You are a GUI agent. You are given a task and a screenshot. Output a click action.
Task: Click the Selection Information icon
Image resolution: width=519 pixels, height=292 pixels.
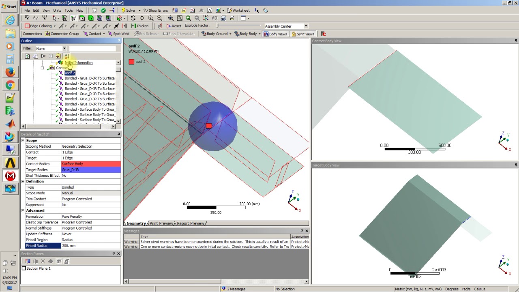(x=257, y=11)
